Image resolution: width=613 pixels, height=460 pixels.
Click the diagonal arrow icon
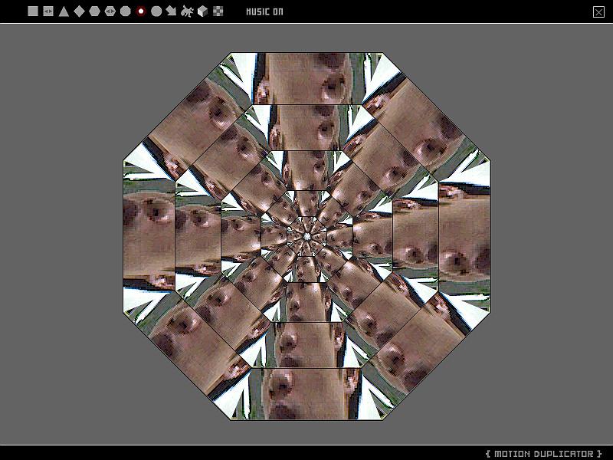point(171,11)
